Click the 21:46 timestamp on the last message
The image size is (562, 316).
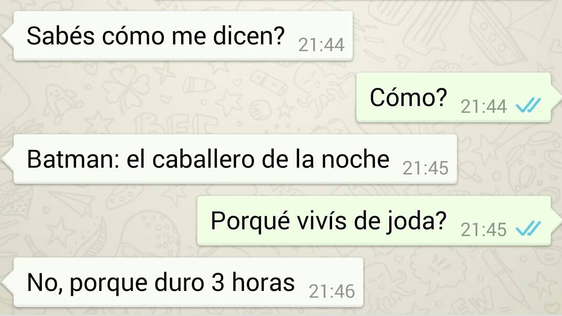(x=332, y=291)
